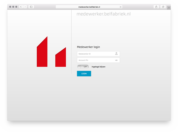Click the forward navigation arrow

[x=25, y=7]
